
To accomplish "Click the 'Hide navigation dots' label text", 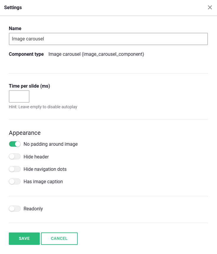I will coord(45,169).
